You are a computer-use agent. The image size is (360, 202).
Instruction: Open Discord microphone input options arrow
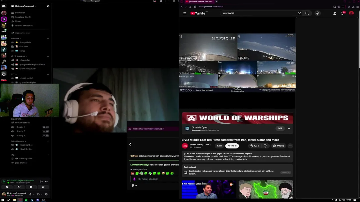[34, 194]
